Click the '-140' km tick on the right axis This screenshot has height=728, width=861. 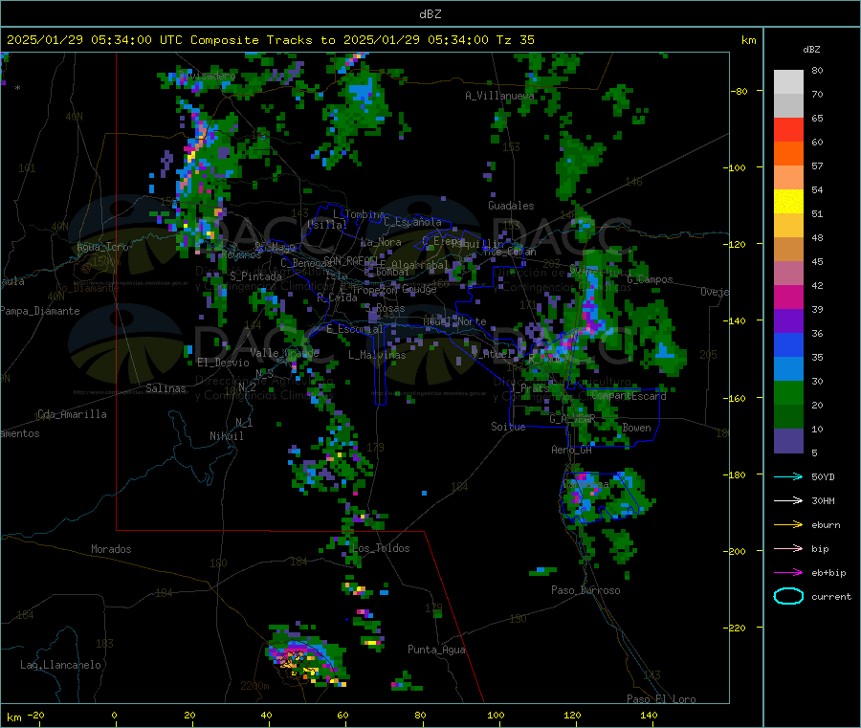click(x=734, y=320)
